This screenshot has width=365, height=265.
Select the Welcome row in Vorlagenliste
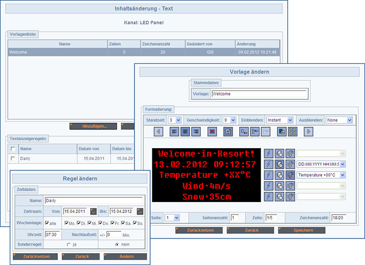[144, 52]
